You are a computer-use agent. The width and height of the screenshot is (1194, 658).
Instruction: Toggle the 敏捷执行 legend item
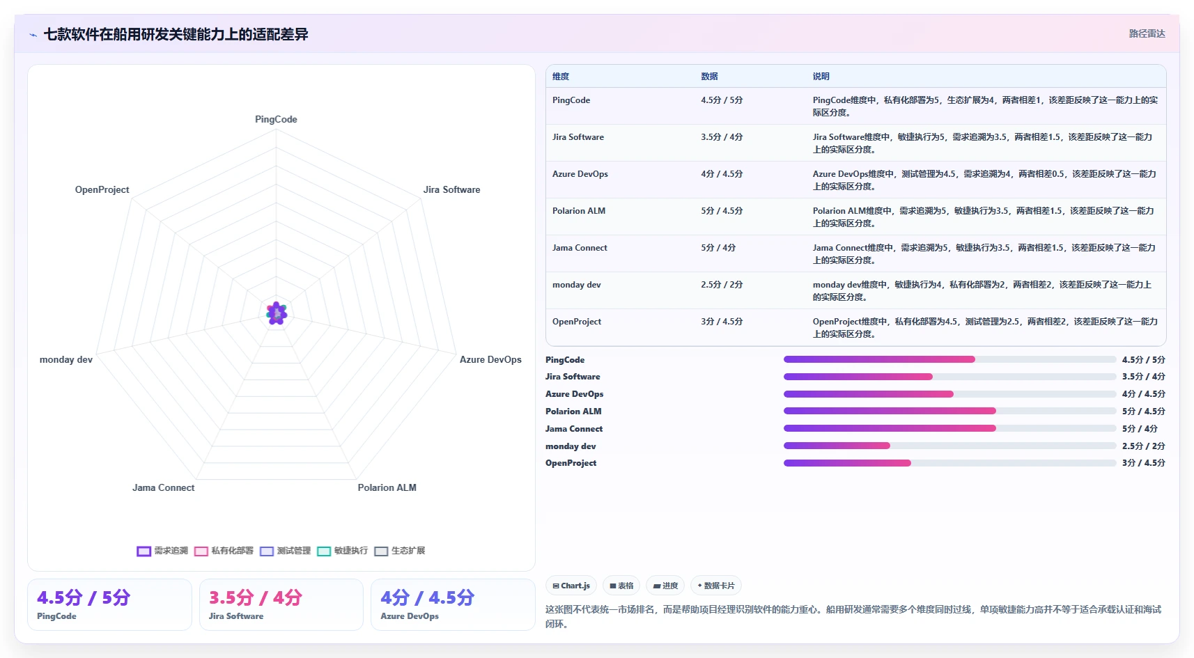tap(343, 551)
